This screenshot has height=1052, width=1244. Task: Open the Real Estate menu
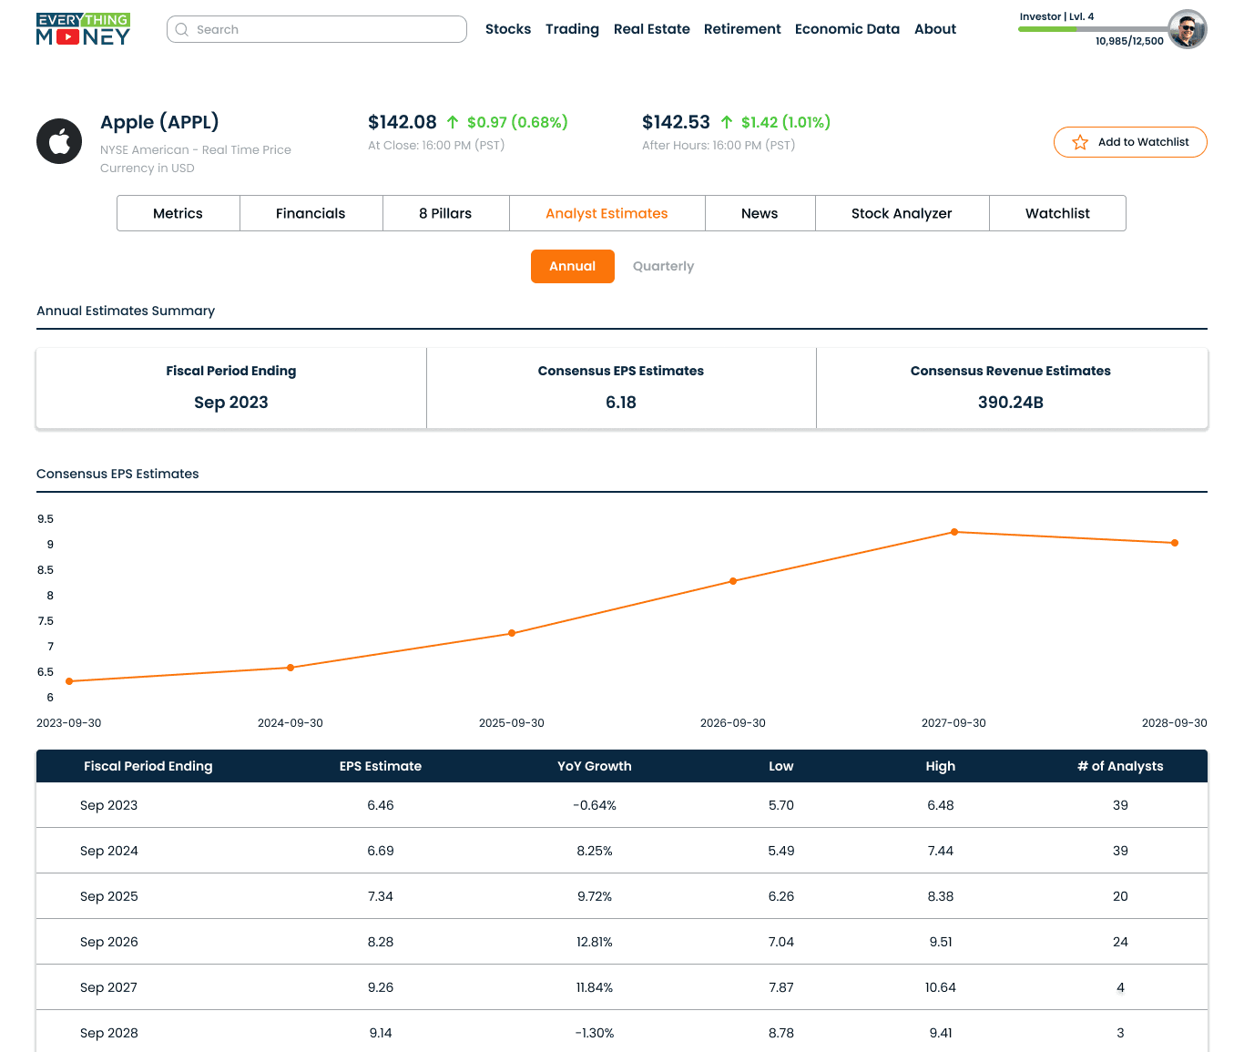[x=652, y=29]
